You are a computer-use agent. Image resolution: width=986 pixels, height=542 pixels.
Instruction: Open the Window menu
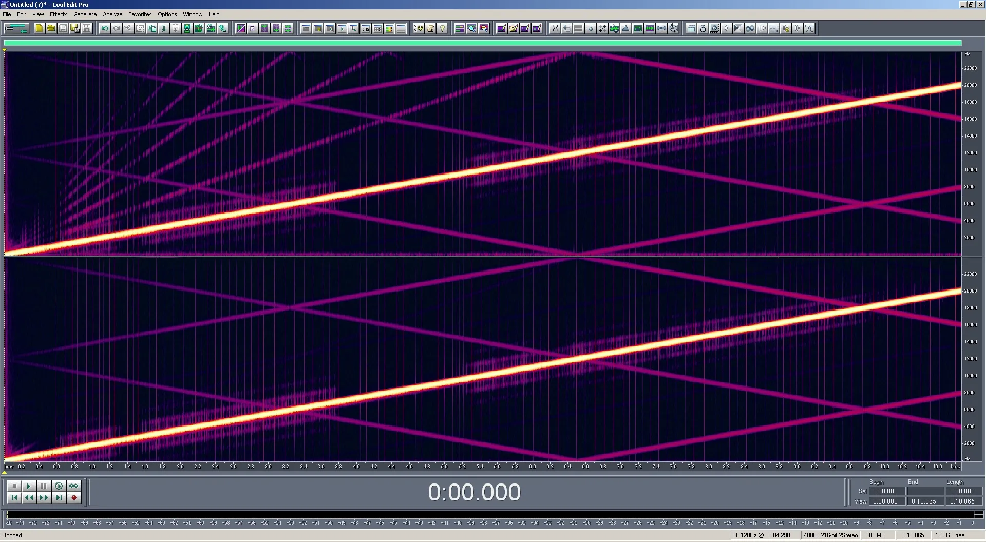click(193, 14)
